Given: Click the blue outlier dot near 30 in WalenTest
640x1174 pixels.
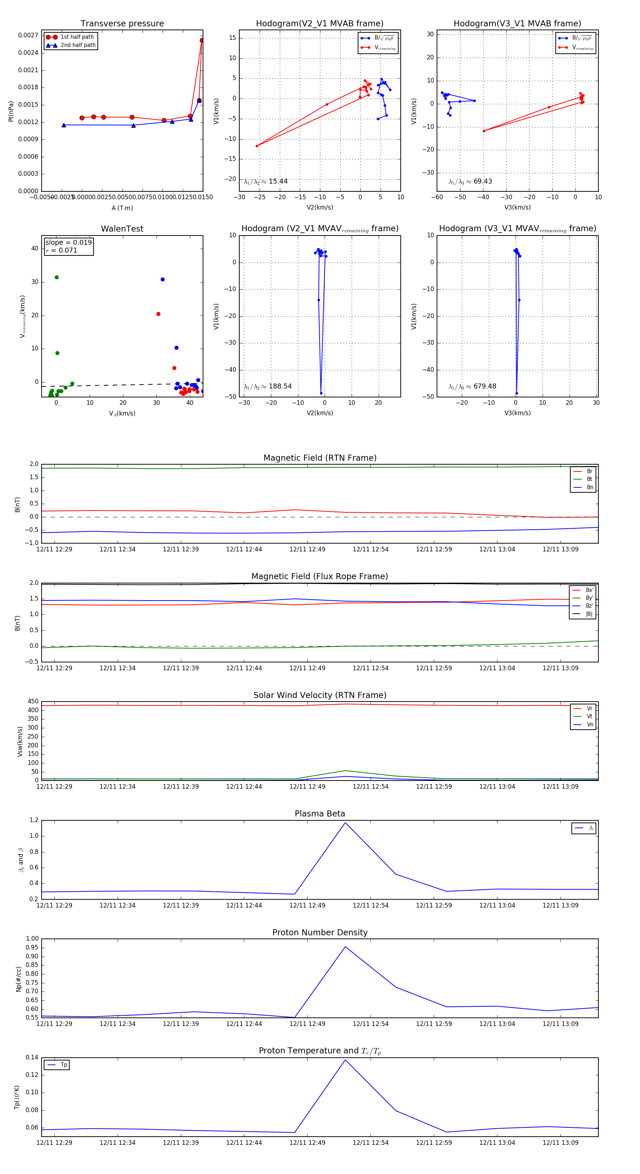Looking at the screenshot, I should pos(162,279).
